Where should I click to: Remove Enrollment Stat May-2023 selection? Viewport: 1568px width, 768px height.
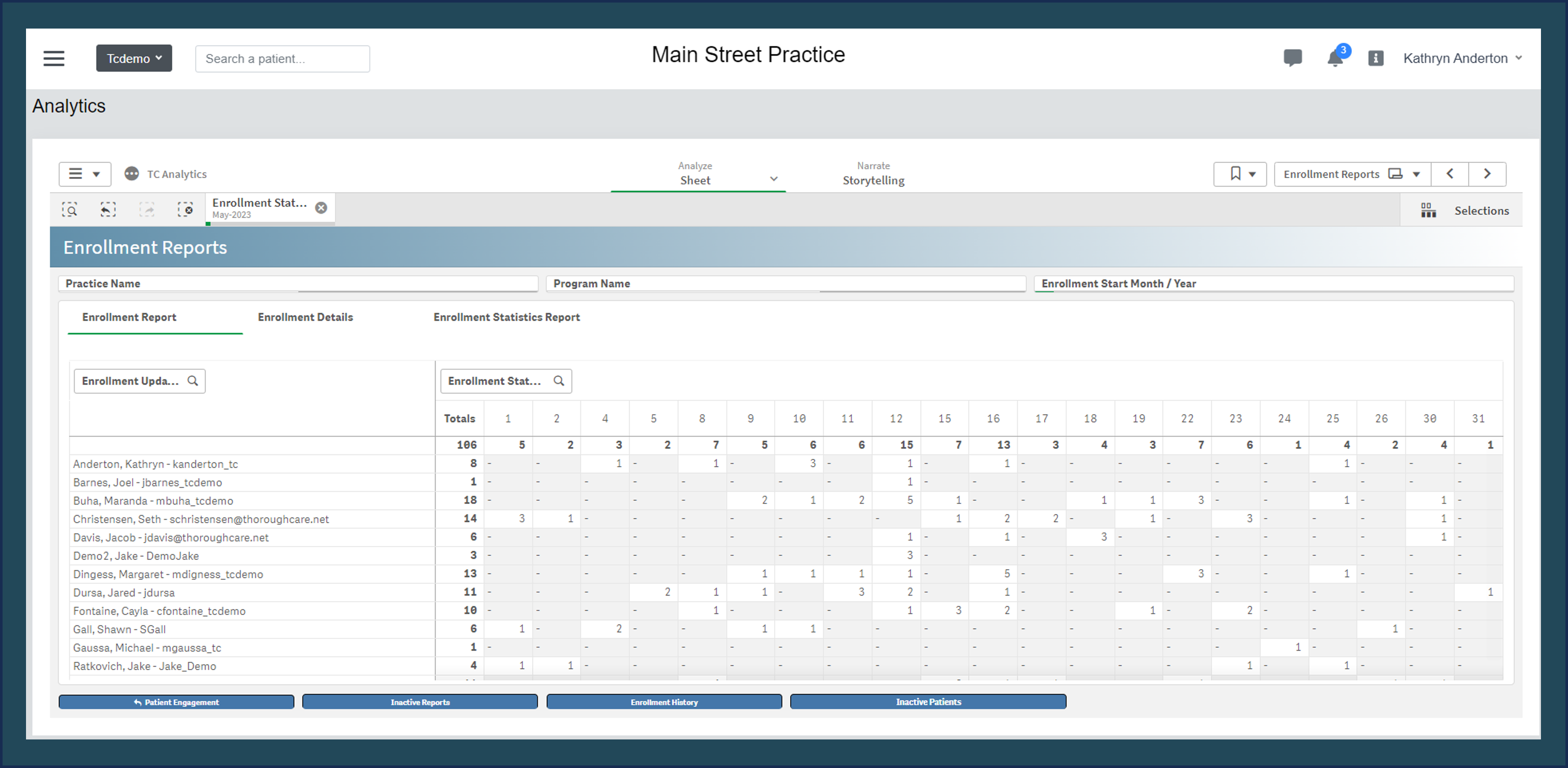pos(321,208)
